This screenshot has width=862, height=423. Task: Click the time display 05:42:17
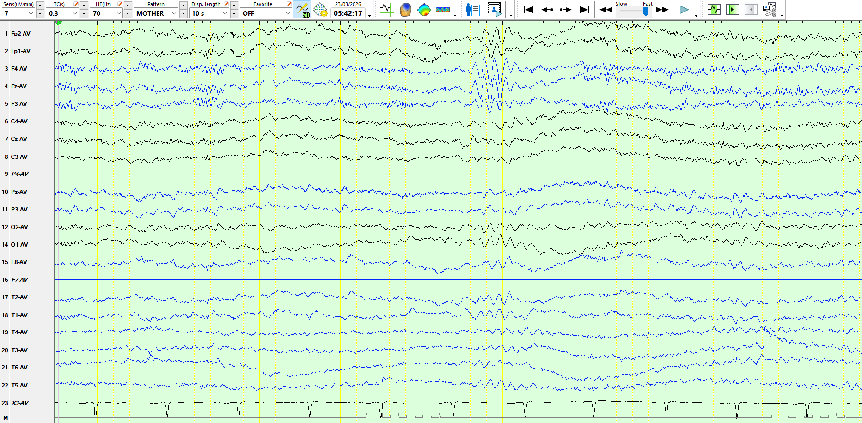coord(348,13)
